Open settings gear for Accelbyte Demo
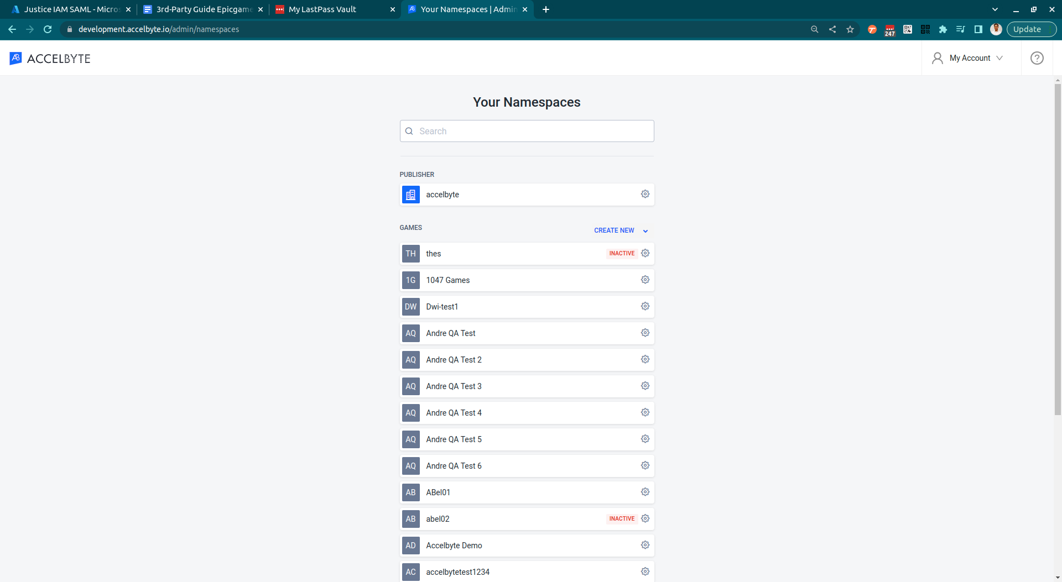 point(645,545)
